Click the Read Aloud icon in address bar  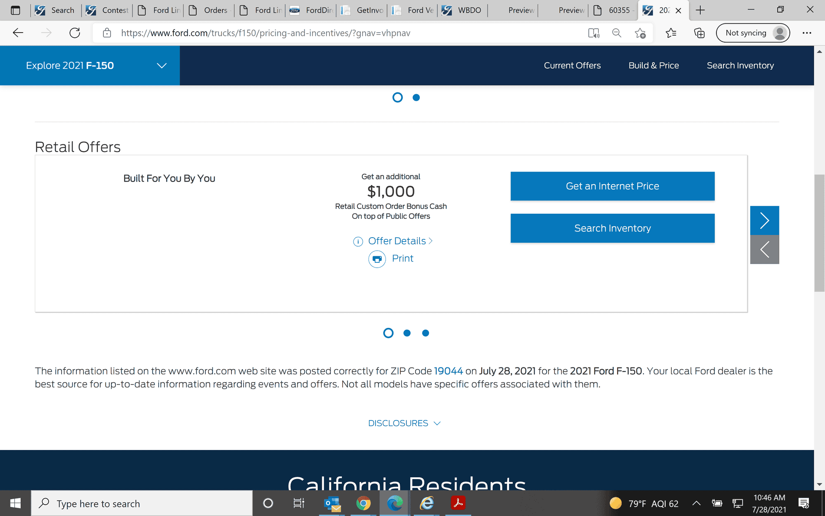coord(594,33)
